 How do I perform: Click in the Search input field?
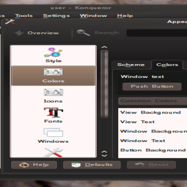[157, 33]
